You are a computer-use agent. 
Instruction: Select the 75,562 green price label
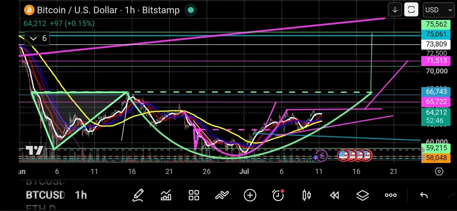436,24
